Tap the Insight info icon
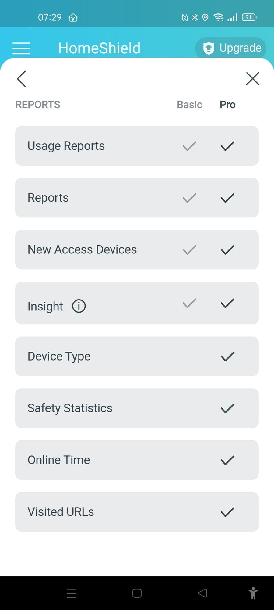Screen dimensions: 274x610 [79, 306]
